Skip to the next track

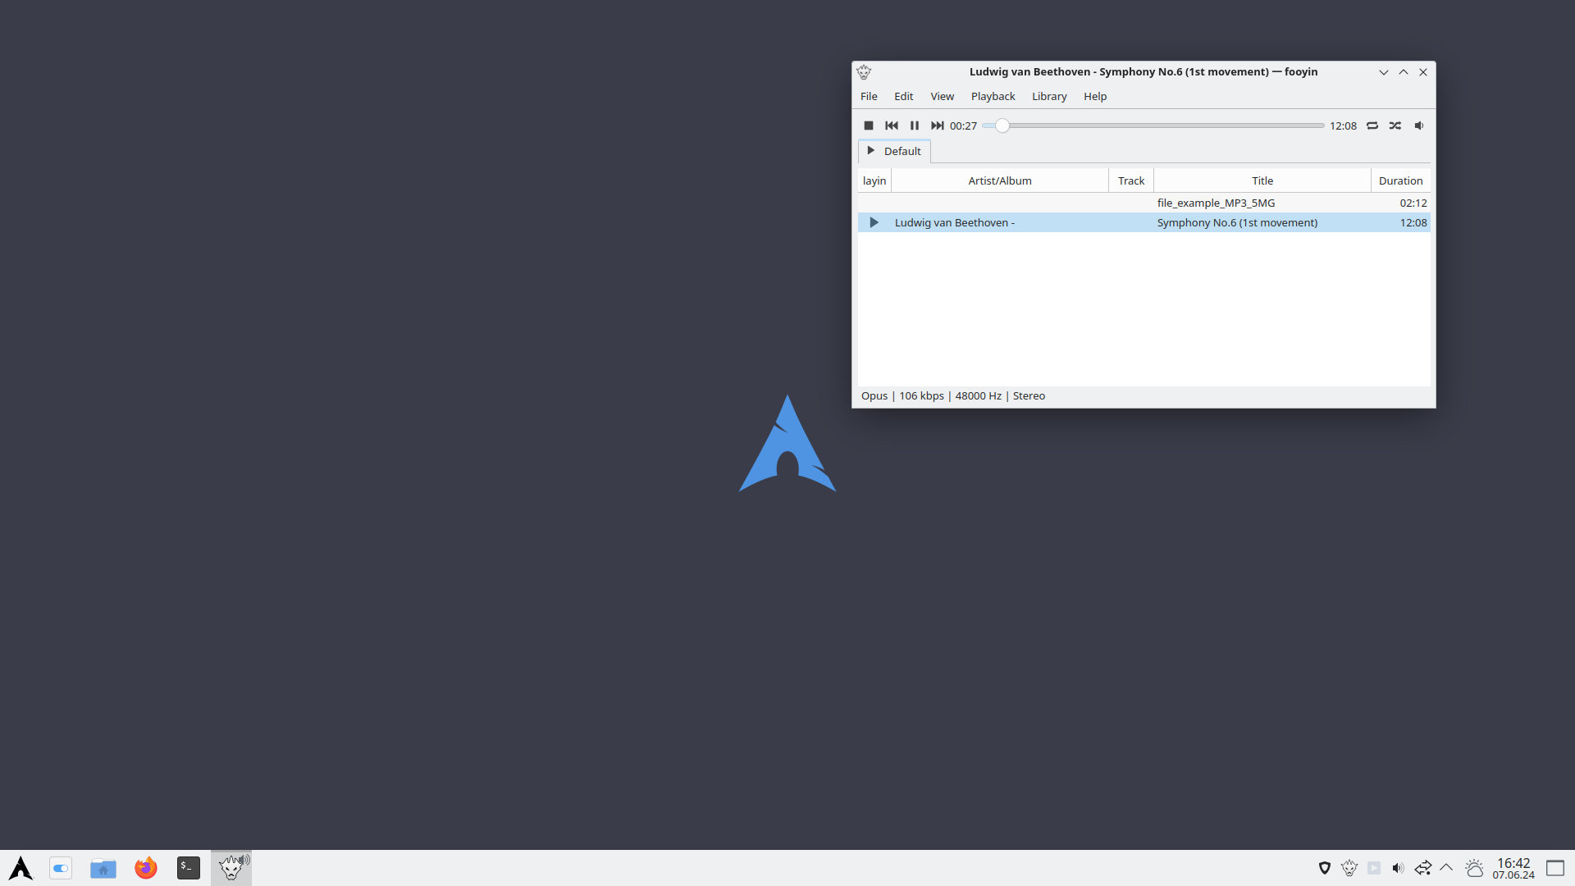[x=937, y=126]
